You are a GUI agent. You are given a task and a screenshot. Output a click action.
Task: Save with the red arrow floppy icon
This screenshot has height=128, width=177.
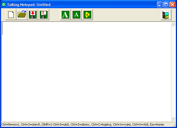(x=33, y=15)
